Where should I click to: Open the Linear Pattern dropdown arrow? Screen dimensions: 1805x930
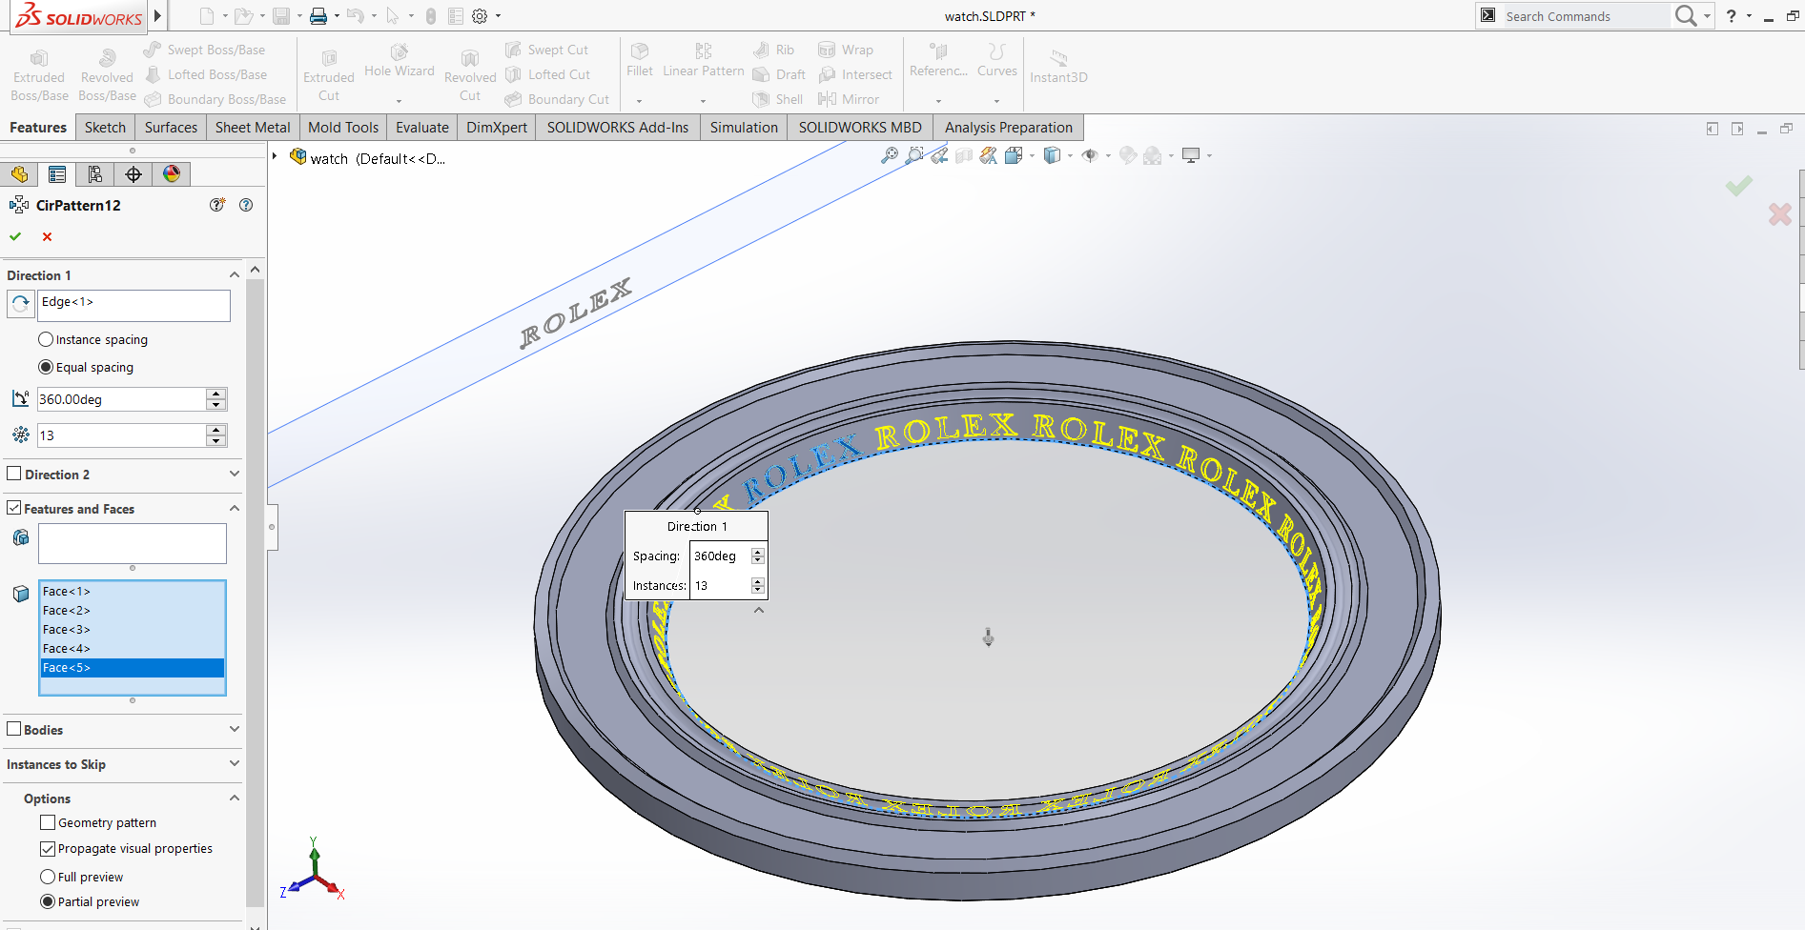coord(703,100)
